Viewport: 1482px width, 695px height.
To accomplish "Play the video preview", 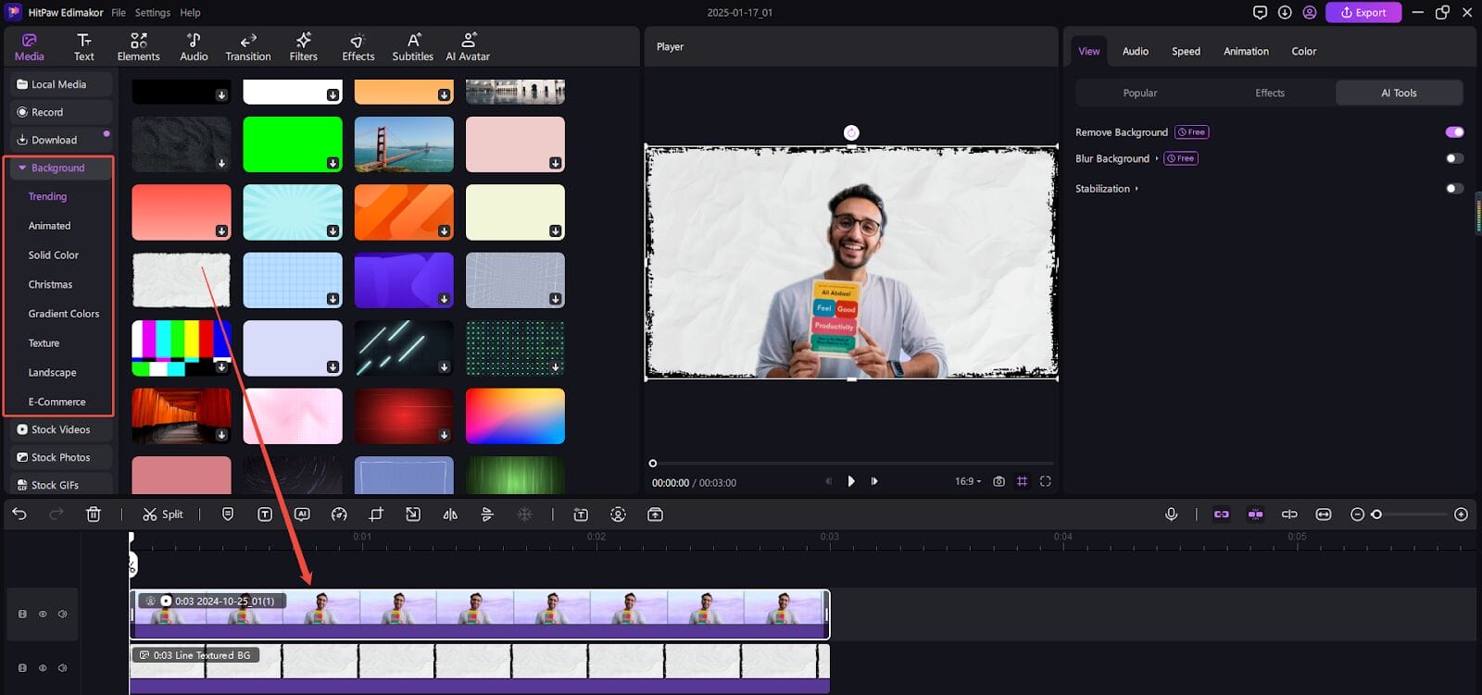I will pyautogui.click(x=851, y=481).
